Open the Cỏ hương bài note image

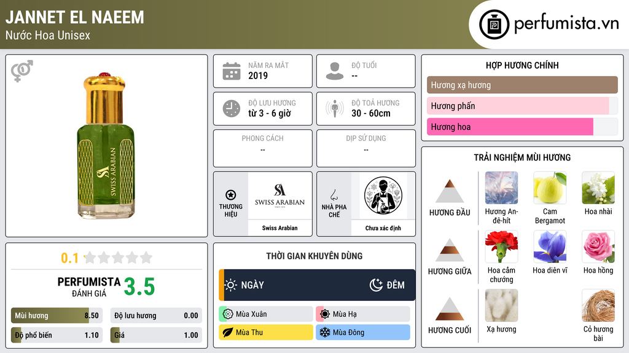[598, 305]
